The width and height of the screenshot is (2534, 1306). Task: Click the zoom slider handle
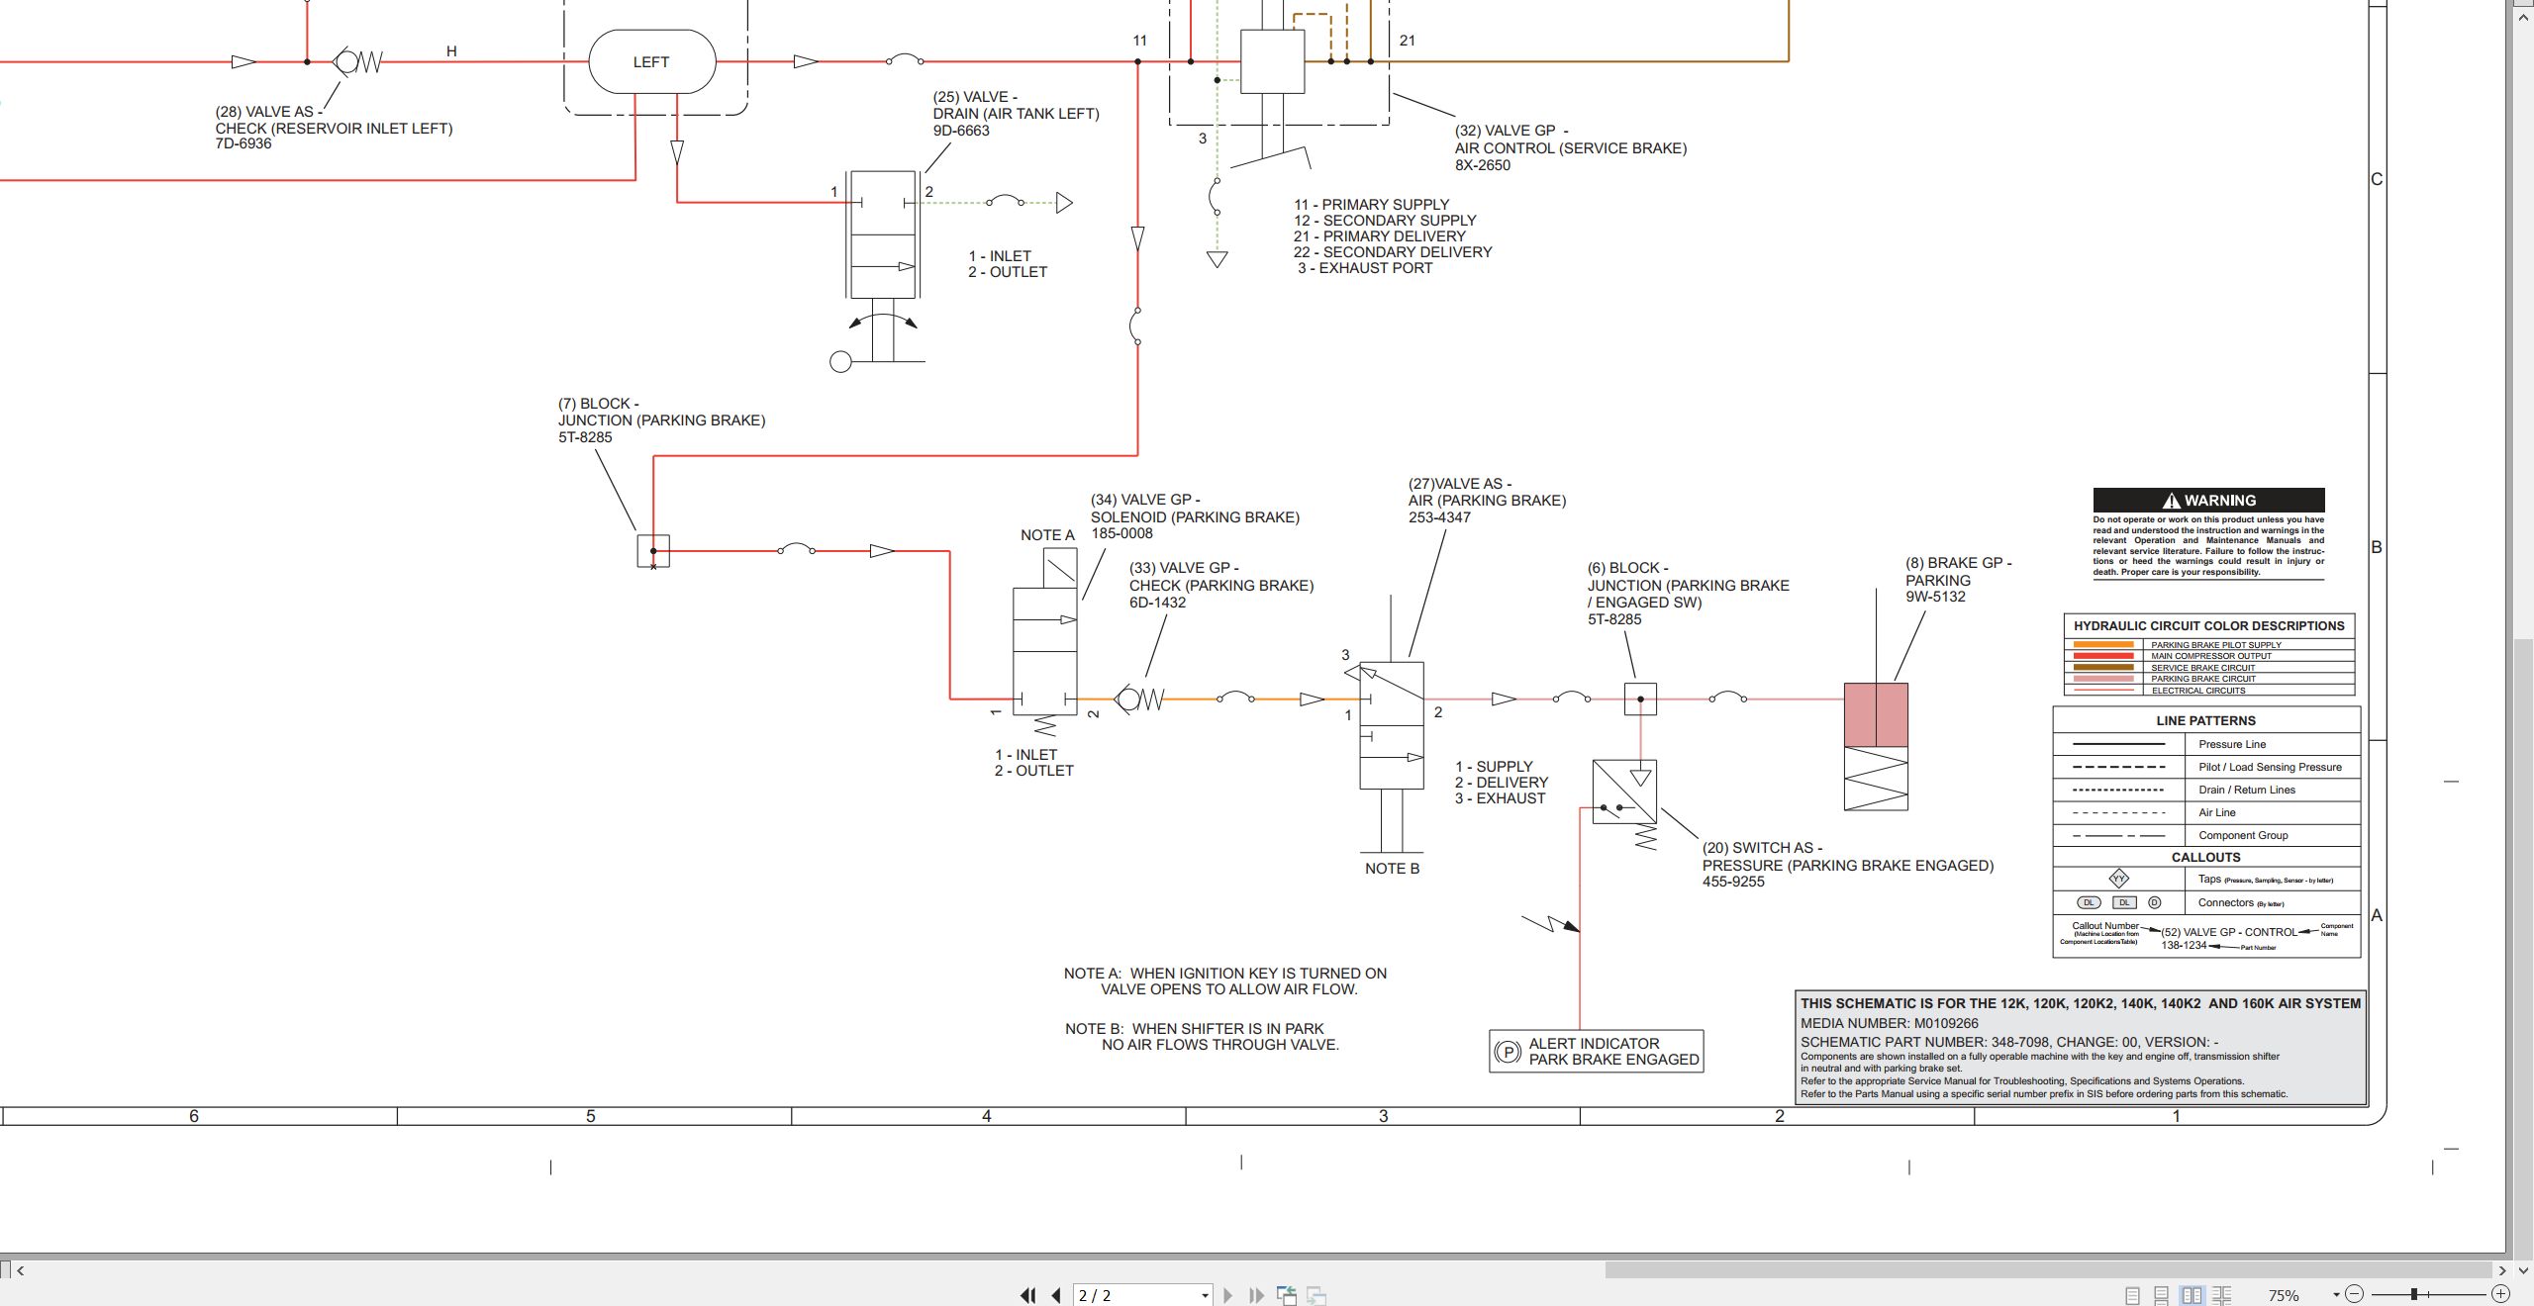pyautogui.click(x=2414, y=1294)
